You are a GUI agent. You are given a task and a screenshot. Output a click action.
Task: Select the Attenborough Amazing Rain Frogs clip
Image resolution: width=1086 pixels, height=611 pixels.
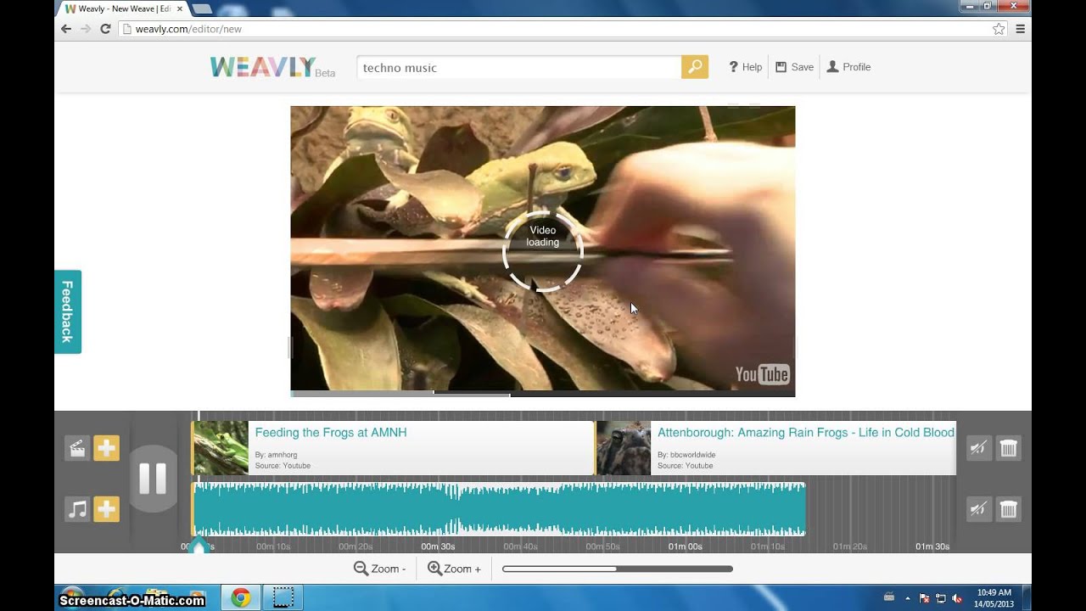tap(776, 448)
